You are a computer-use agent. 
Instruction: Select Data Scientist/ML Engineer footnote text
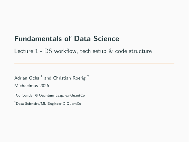point(39,104)
